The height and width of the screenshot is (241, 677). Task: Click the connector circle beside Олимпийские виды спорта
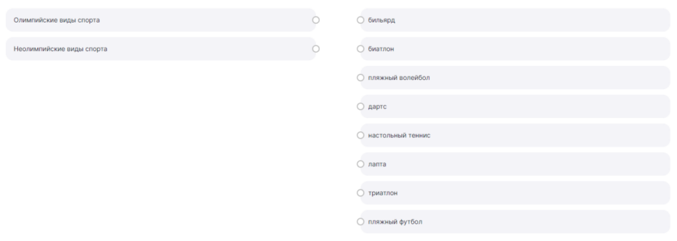[x=315, y=20]
